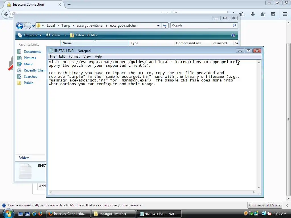
Task: Click first escargot-switcher breadcrumb segment
Action: (x=90, y=26)
